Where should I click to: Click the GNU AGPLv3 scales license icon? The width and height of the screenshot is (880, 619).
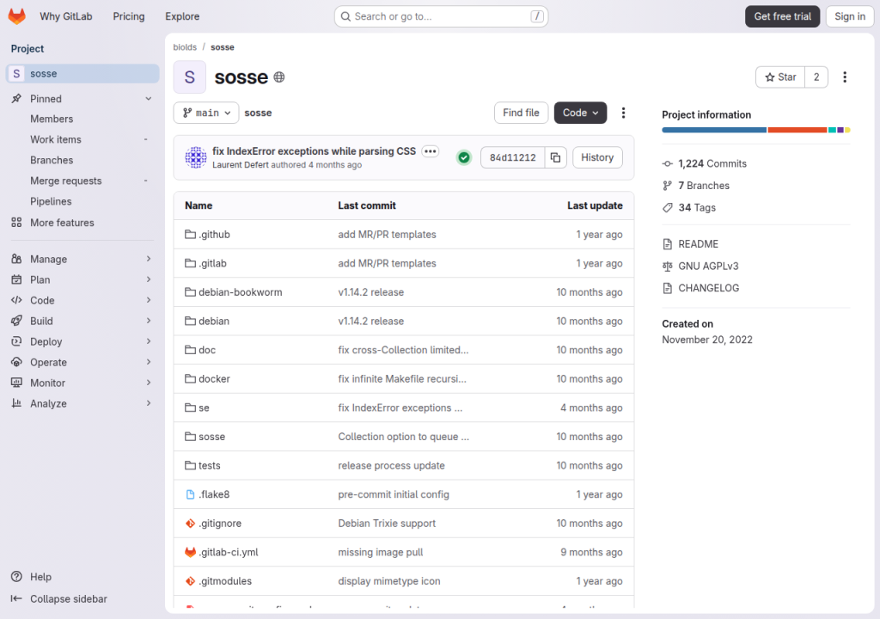click(667, 267)
